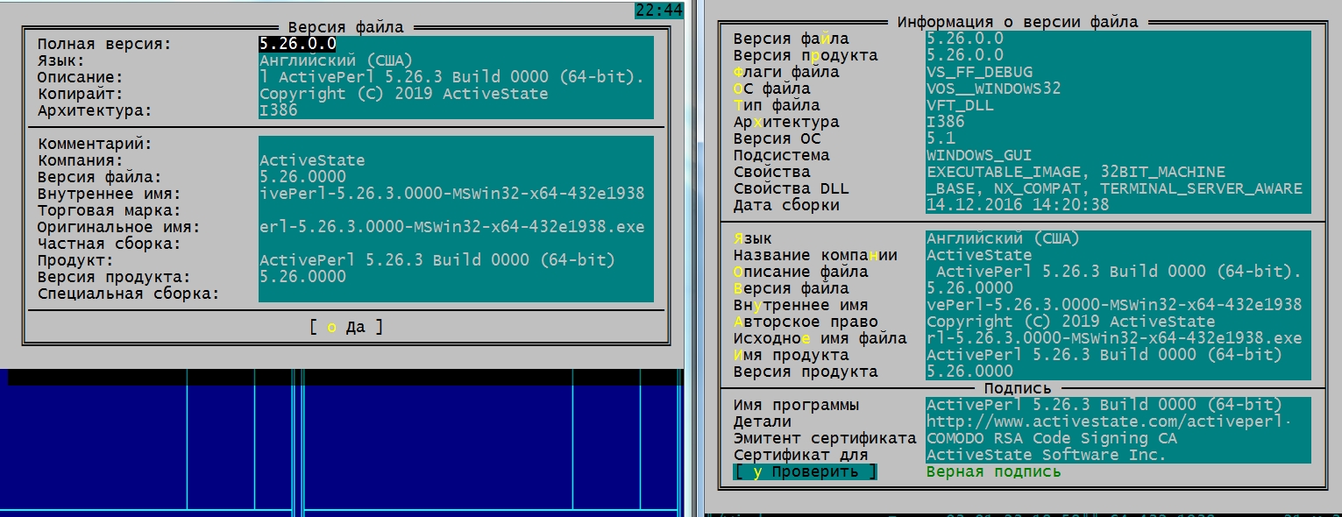
Task: Click the Описание field in left dialog
Action: click(456, 77)
